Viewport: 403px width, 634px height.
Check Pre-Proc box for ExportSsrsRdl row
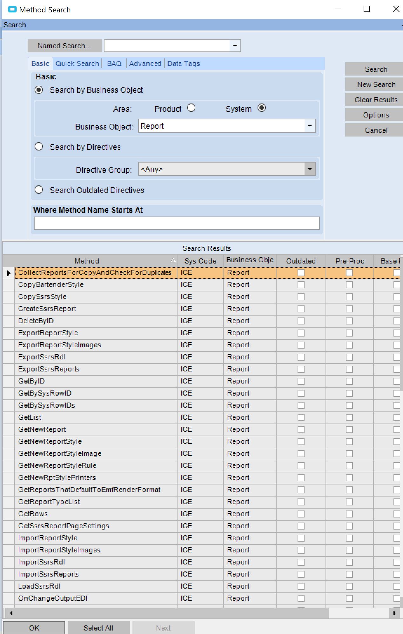pos(349,357)
